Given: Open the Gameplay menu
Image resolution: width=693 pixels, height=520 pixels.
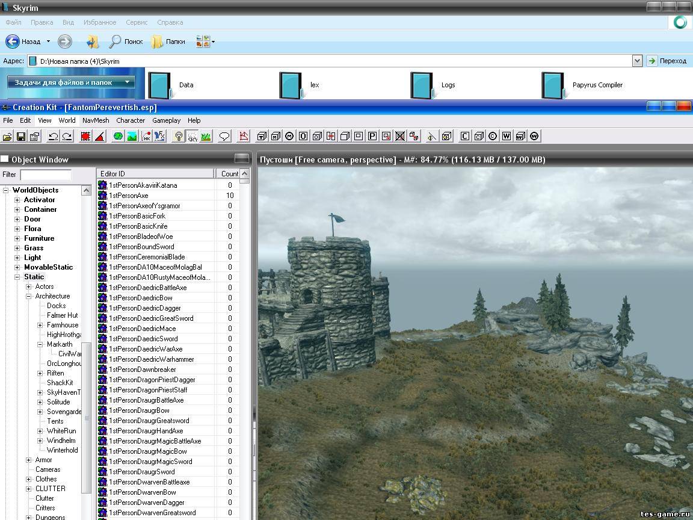Looking at the screenshot, I should (x=166, y=120).
